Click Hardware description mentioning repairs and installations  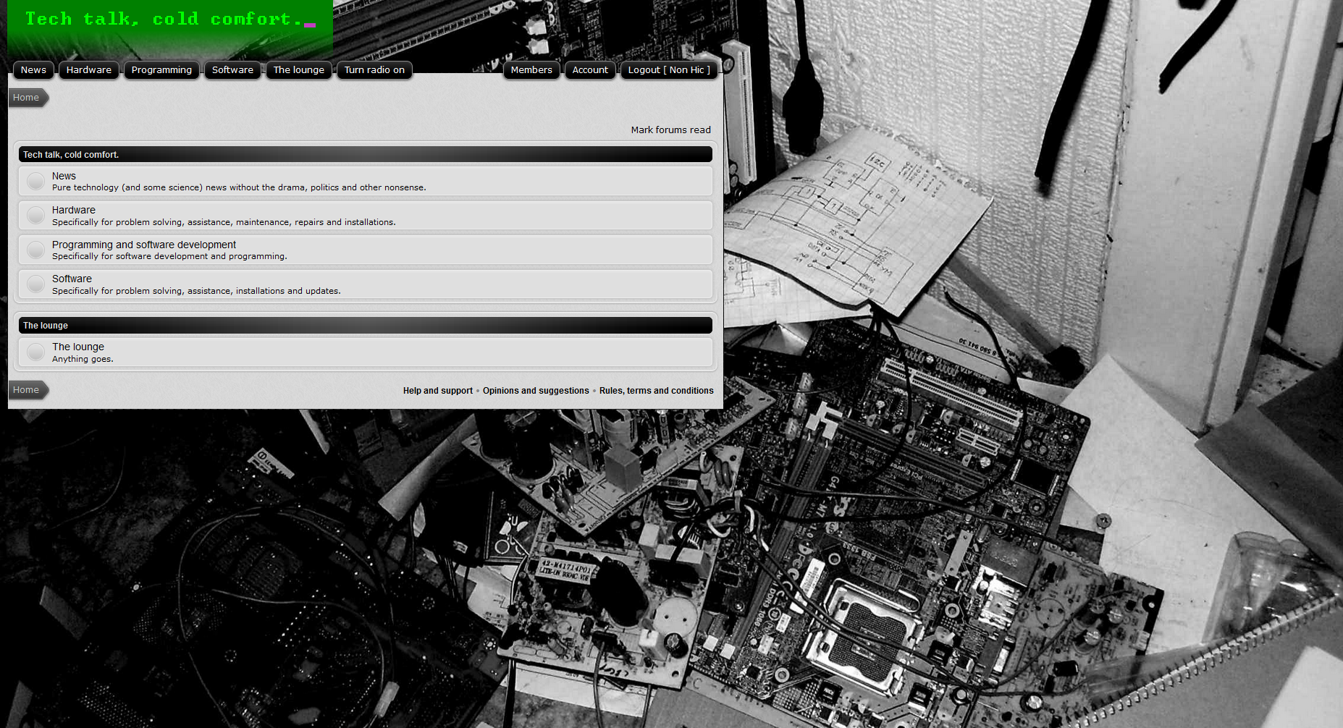tap(224, 222)
